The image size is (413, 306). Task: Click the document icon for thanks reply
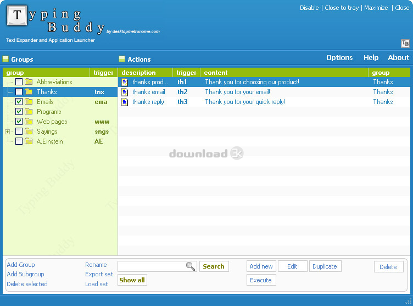coord(125,102)
